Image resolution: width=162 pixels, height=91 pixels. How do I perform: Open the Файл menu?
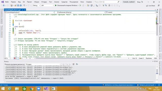click(x=7, y=2)
